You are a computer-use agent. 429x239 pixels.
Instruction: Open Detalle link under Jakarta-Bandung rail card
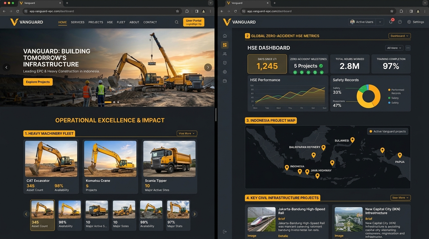coord(283,236)
